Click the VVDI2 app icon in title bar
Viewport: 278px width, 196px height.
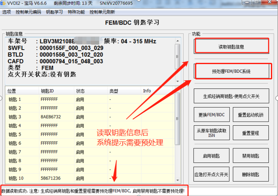[x=4, y=4]
